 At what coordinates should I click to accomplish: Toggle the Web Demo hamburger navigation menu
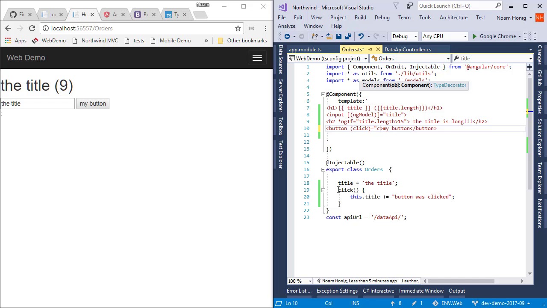pos(257,58)
